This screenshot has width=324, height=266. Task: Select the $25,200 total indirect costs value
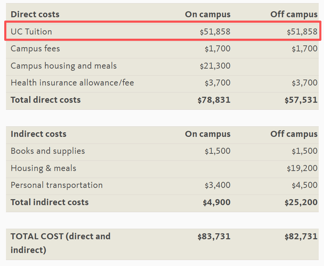point(301,202)
